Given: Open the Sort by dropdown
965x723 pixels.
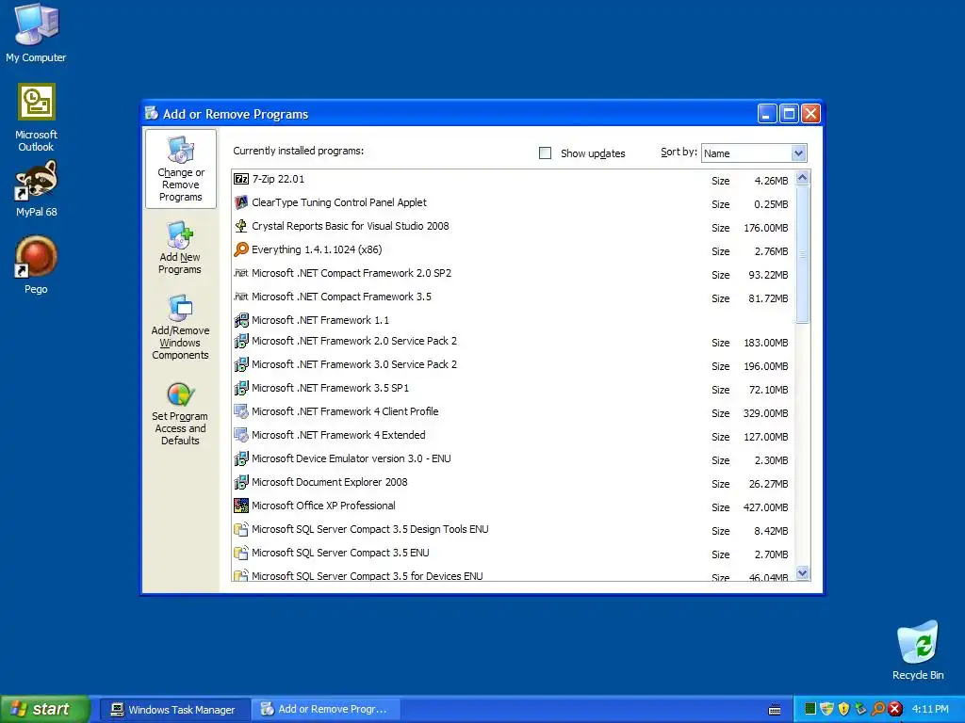Looking at the screenshot, I should click(x=753, y=153).
